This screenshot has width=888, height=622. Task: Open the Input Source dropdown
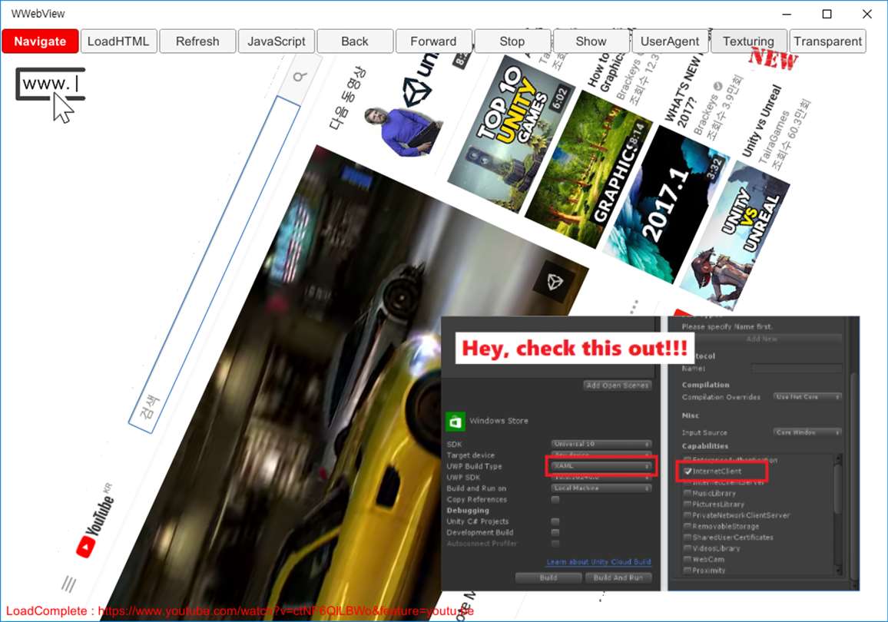(x=807, y=432)
